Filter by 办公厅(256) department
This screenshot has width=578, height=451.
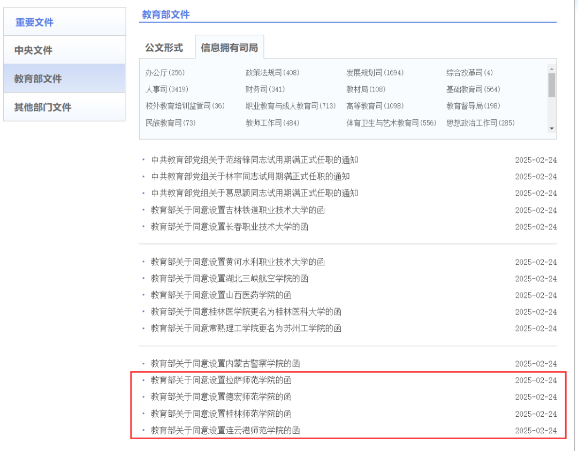point(165,73)
